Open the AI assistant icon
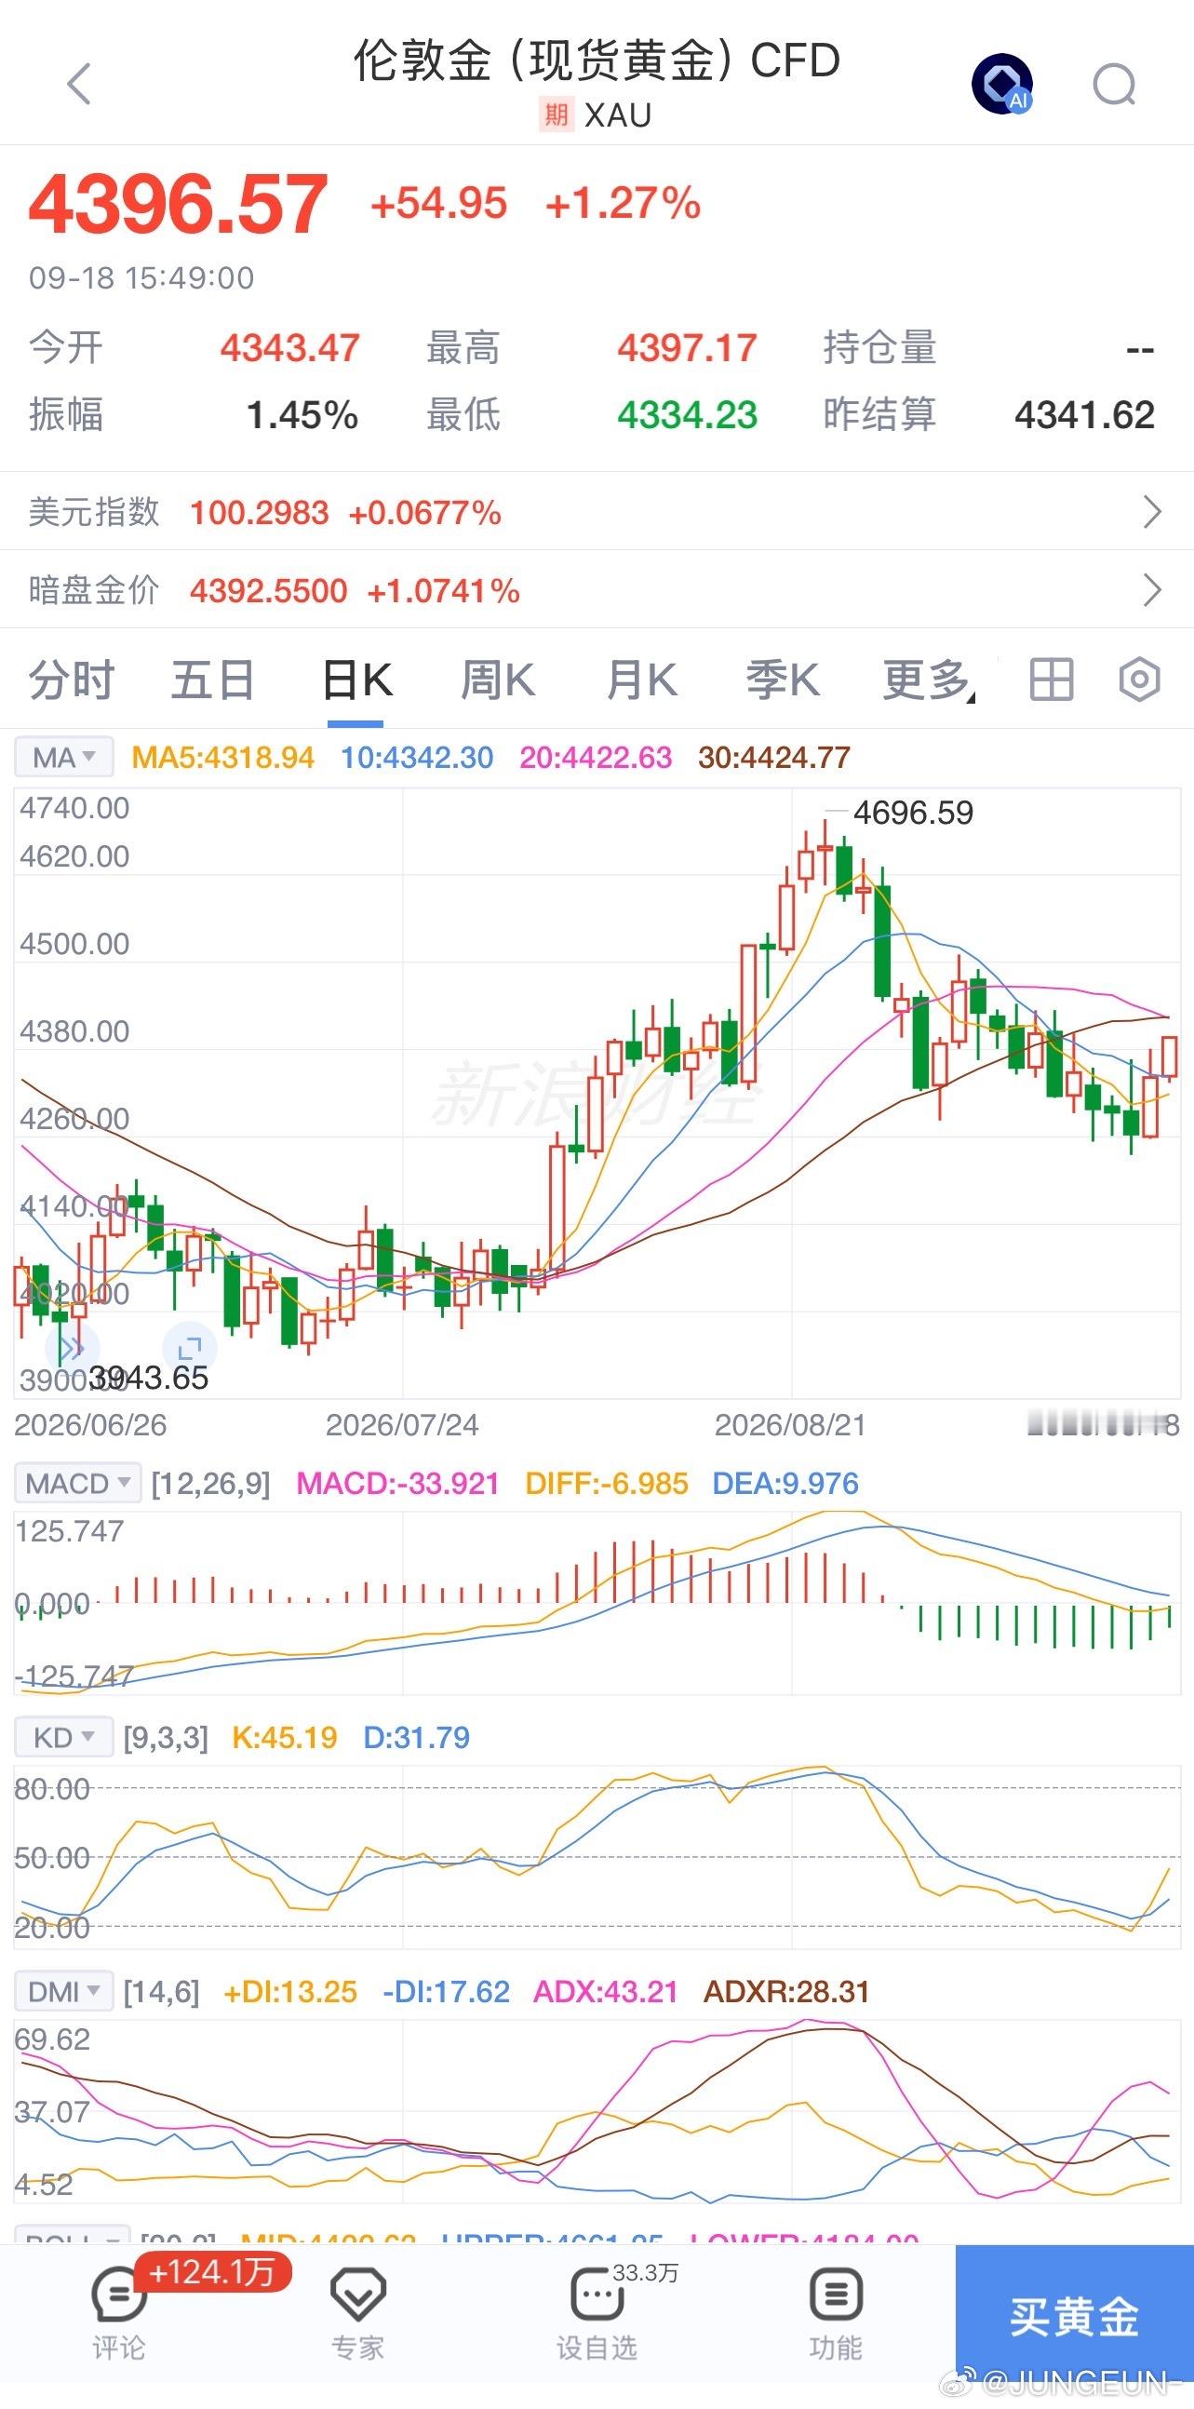Viewport: 1194px width, 2409px height. [1002, 84]
